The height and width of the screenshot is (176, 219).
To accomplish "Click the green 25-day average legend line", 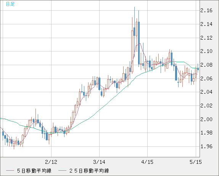I will point(62,171).
